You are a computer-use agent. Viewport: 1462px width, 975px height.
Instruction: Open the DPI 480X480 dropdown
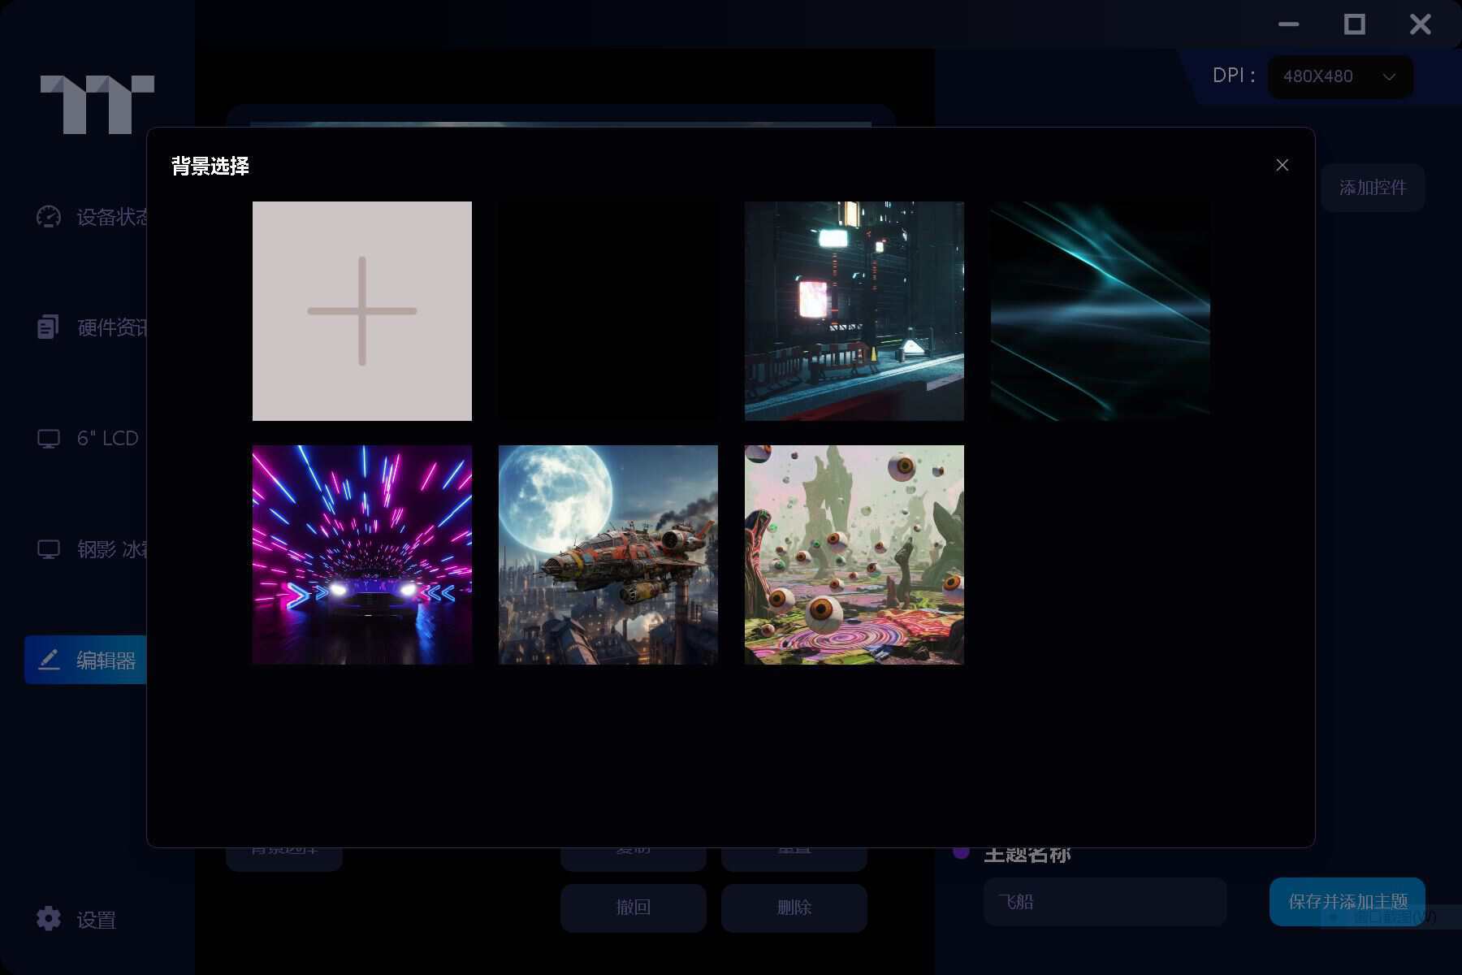(x=1339, y=76)
